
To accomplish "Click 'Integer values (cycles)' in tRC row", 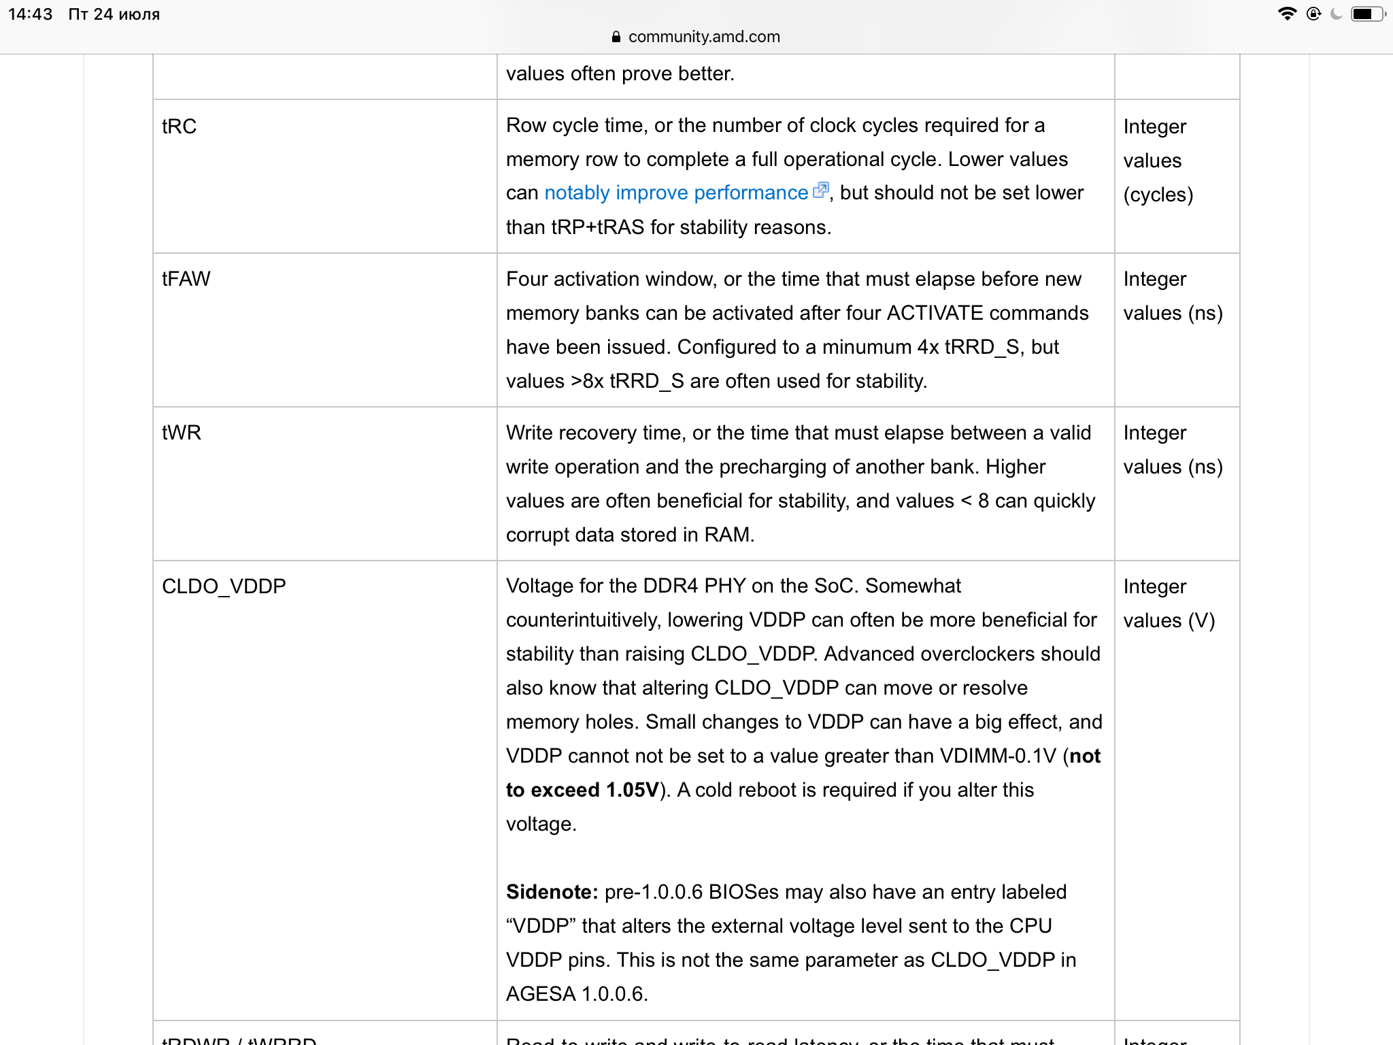I will click(1158, 161).
